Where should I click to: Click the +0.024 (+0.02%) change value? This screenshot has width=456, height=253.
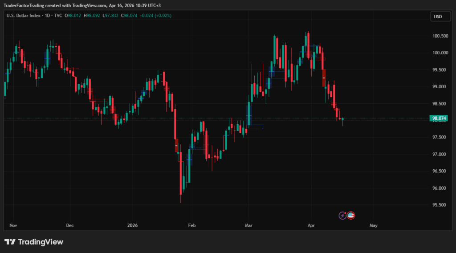point(156,16)
